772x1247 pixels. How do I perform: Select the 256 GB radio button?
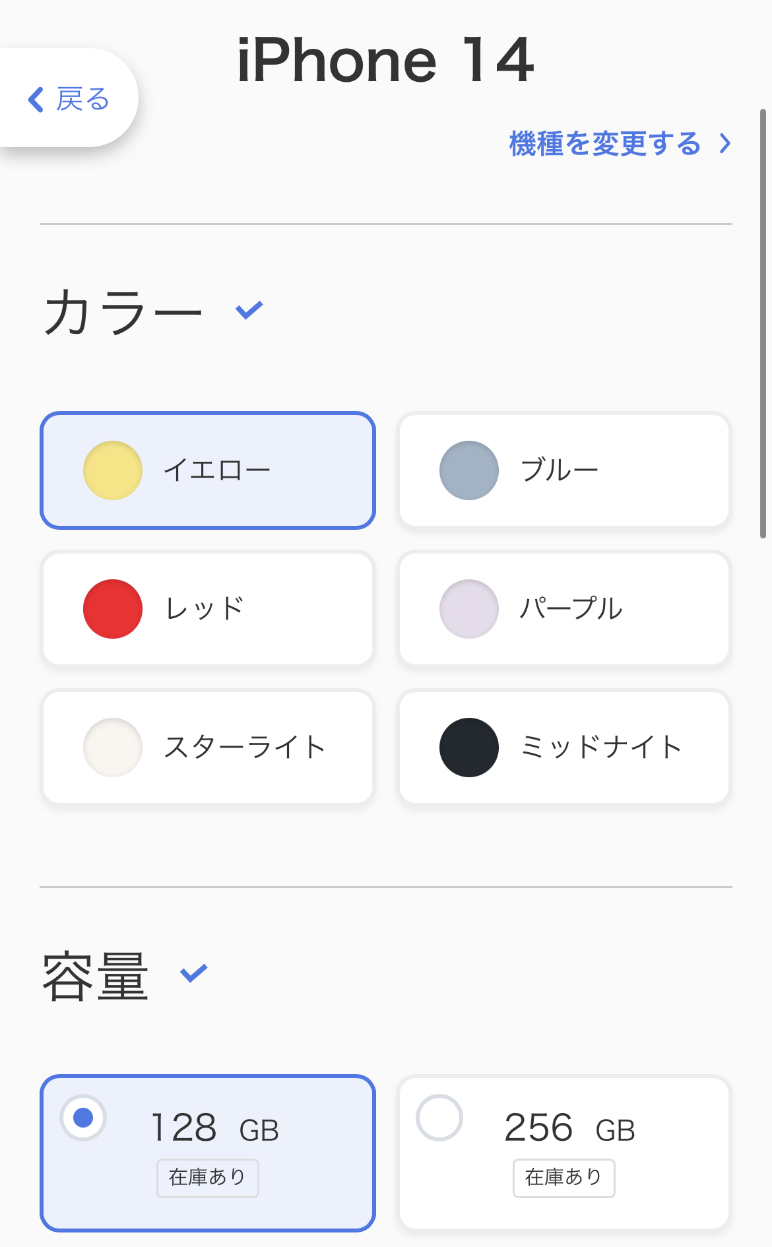point(439,1118)
